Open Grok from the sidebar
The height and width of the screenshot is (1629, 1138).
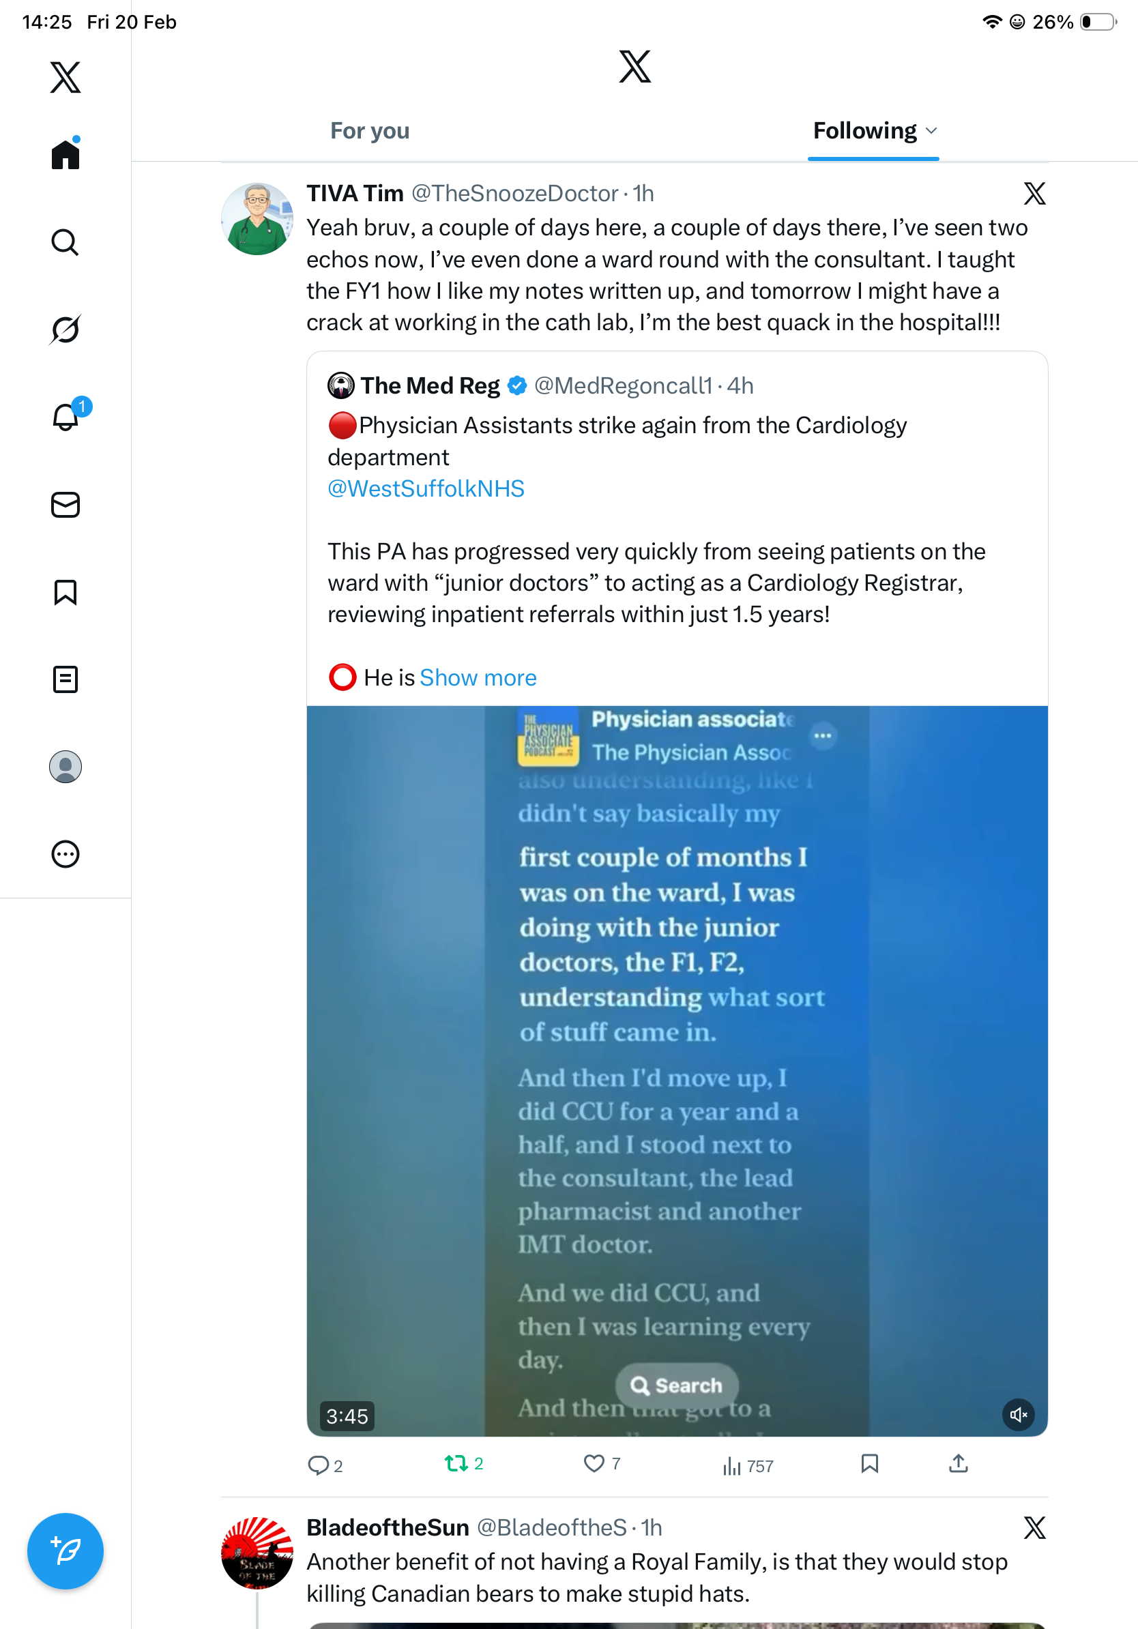(65, 330)
